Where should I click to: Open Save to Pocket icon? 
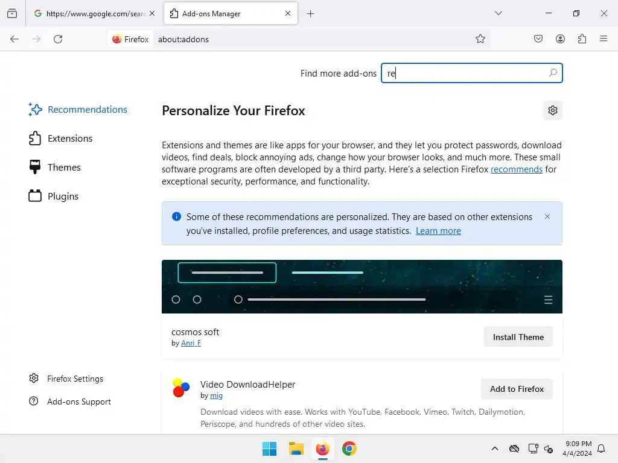pyautogui.click(x=538, y=39)
